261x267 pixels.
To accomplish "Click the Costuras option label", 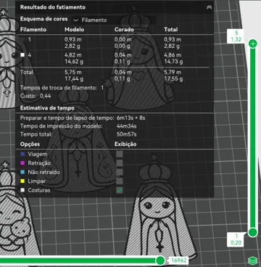I will (39, 190).
